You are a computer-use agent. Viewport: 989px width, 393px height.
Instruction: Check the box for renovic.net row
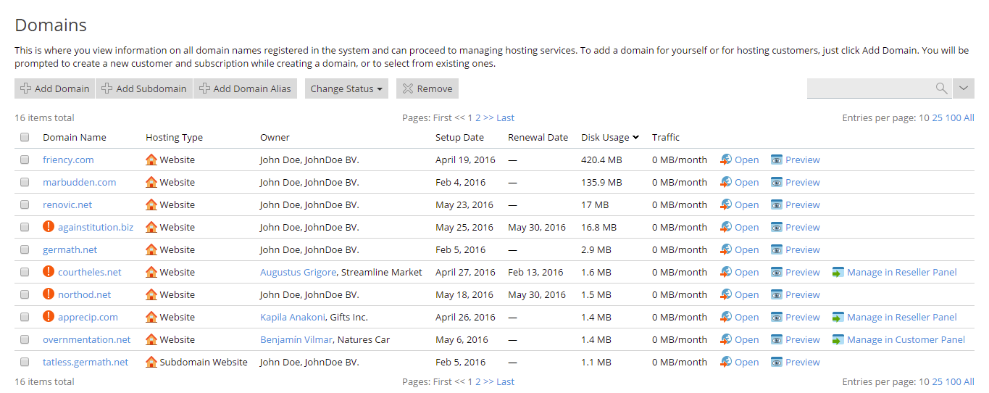pos(25,205)
